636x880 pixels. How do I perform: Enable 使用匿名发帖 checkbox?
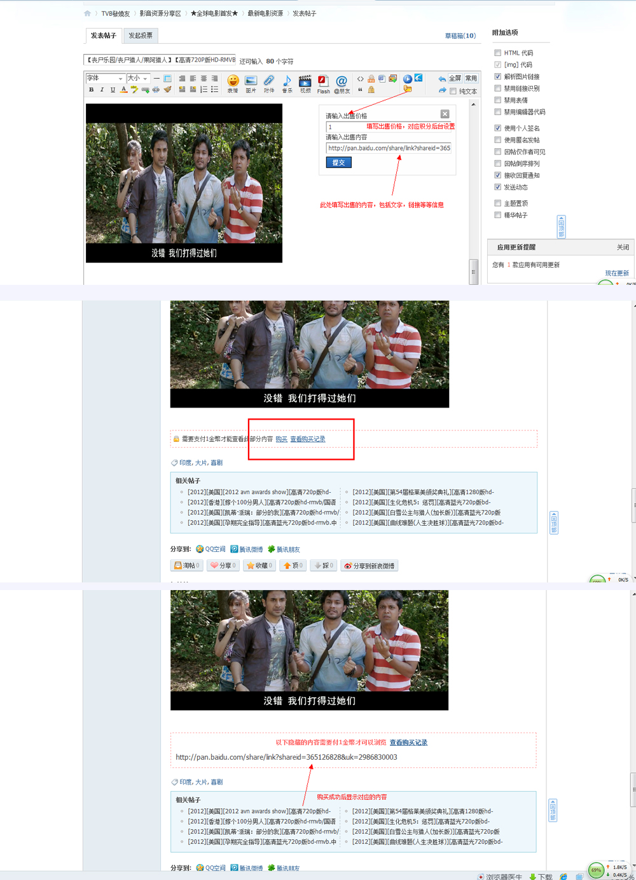point(498,140)
